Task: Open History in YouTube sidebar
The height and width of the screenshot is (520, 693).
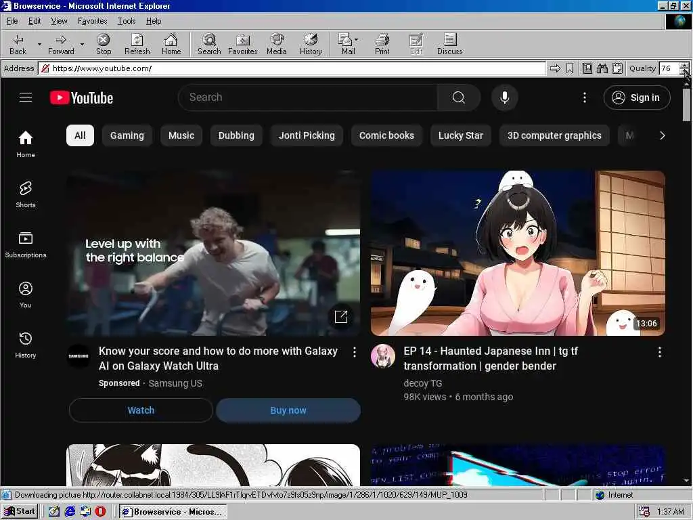Action: 26,345
